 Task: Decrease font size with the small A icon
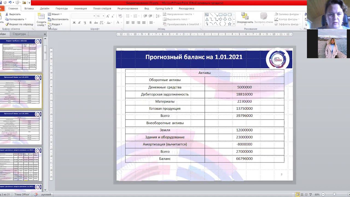(113, 16)
